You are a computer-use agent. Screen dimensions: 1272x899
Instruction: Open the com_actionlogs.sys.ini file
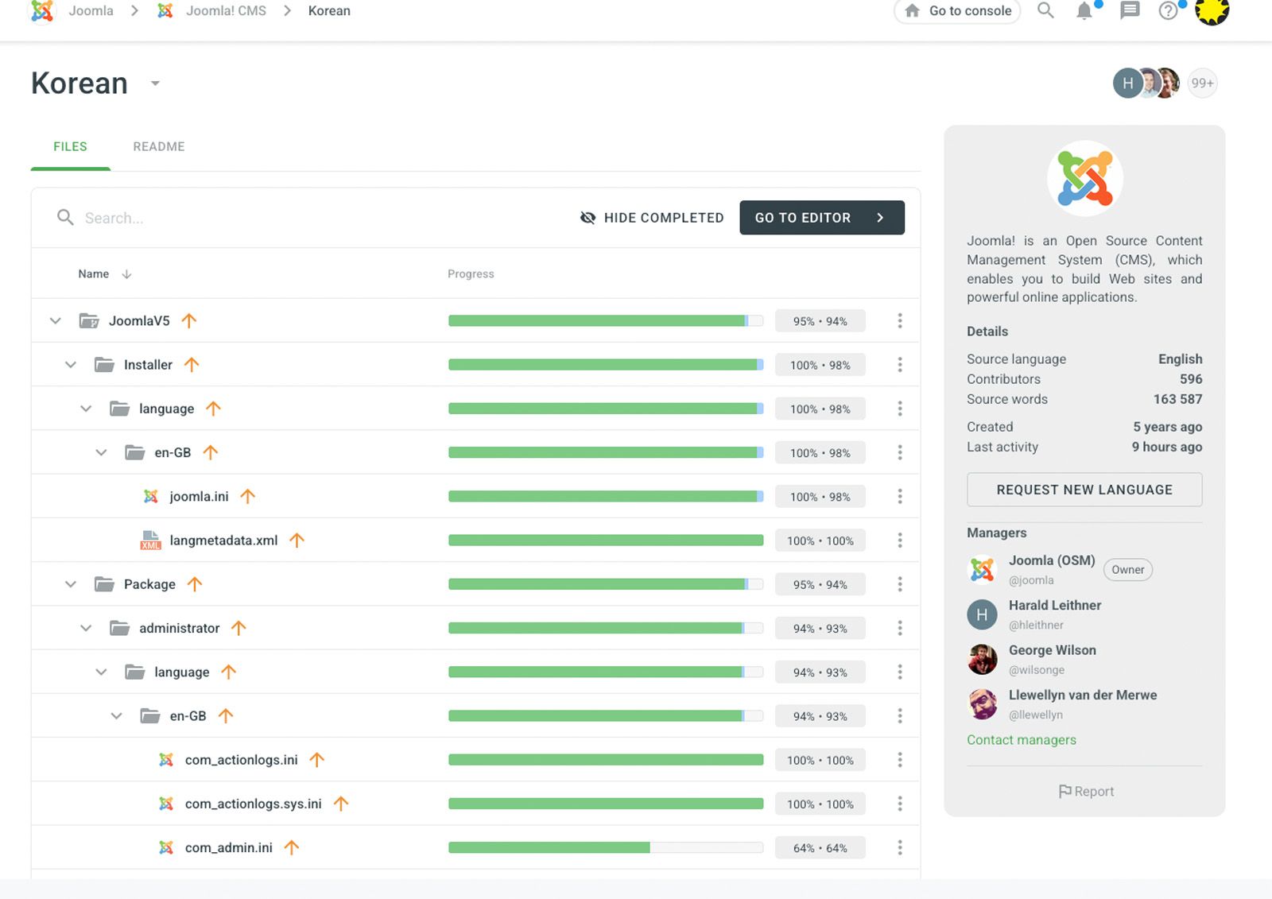[253, 804]
